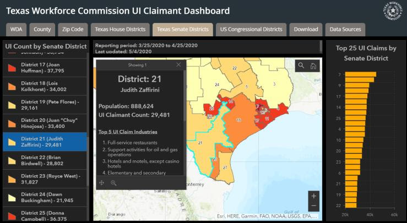Viewport: 407px width, 223px height.
Task: Select District 19 Pete Flores row
Action: coord(45,105)
